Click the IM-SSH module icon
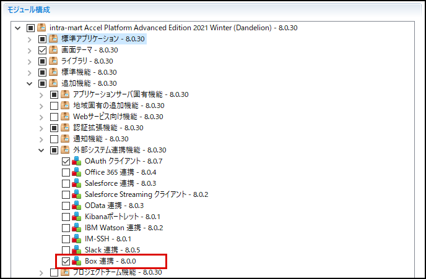Image resolution: width=426 pixels, height=279 pixels. (77, 239)
